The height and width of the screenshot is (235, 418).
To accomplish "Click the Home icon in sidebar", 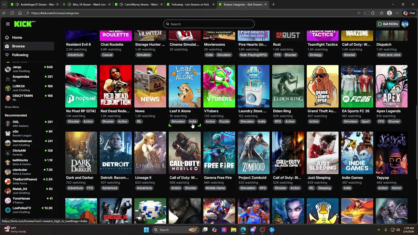I will (7, 38).
